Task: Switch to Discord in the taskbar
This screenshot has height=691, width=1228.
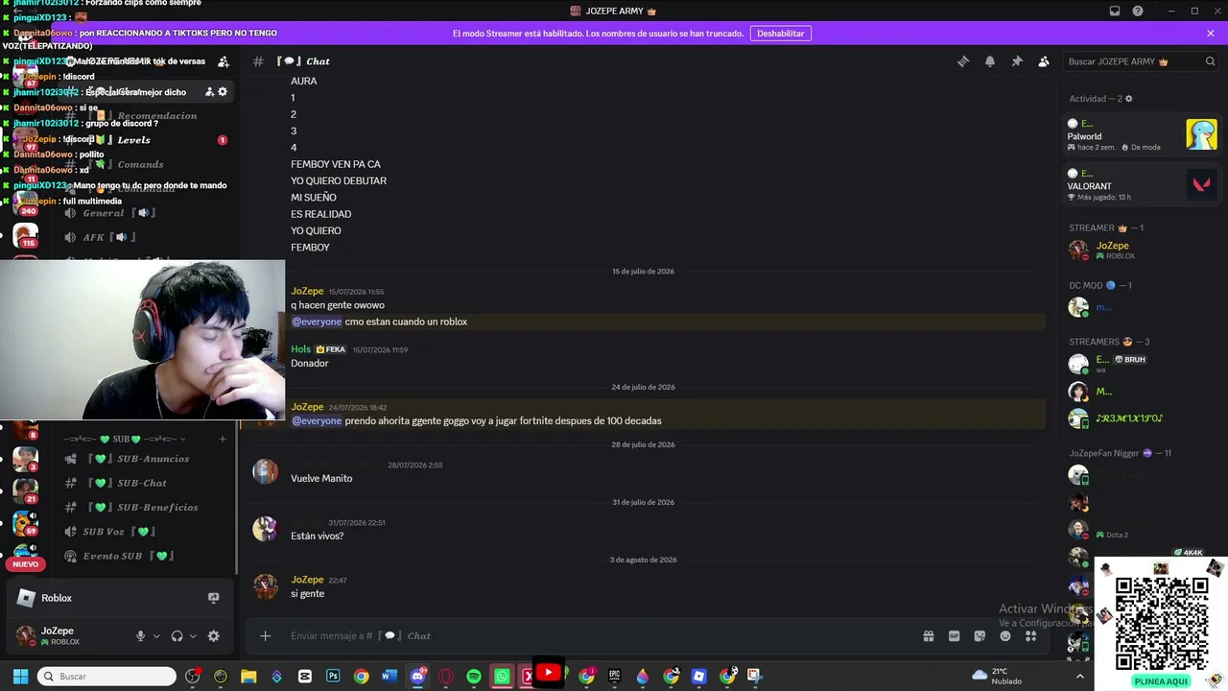Action: 417,677
